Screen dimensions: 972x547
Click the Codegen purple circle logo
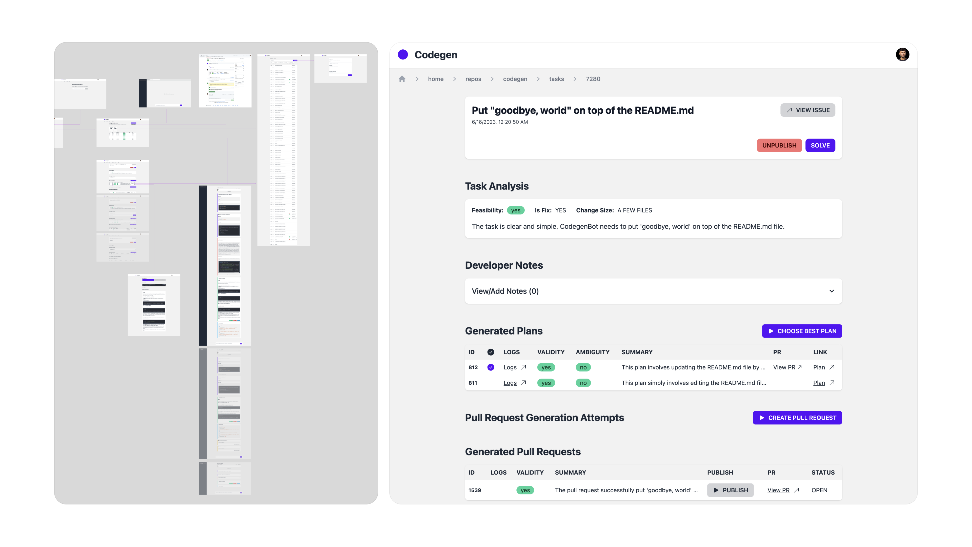pyautogui.click(x=403, y=55)
